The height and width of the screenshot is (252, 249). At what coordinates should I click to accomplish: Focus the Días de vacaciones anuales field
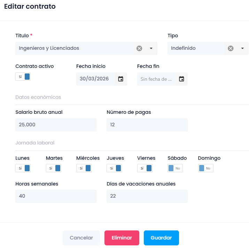tap(147, 196)
